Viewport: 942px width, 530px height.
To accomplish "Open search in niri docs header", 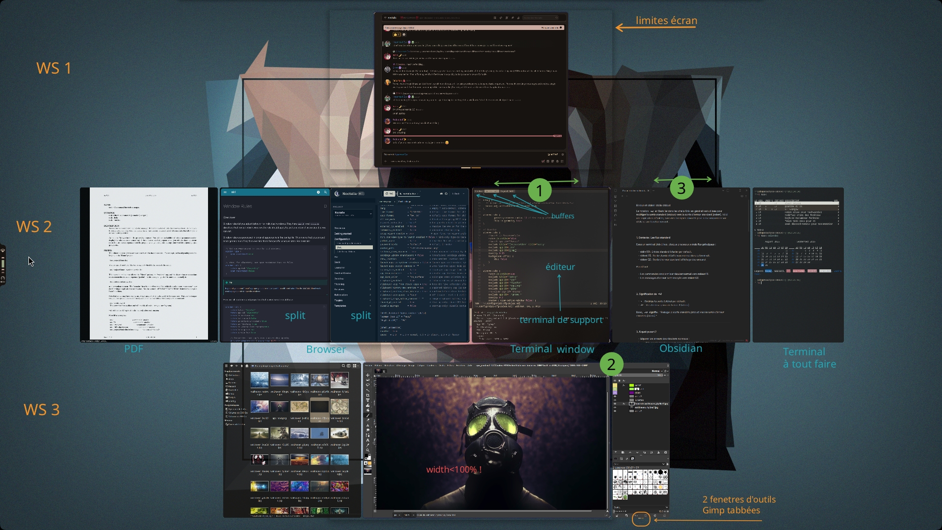I will click(325, 192).
